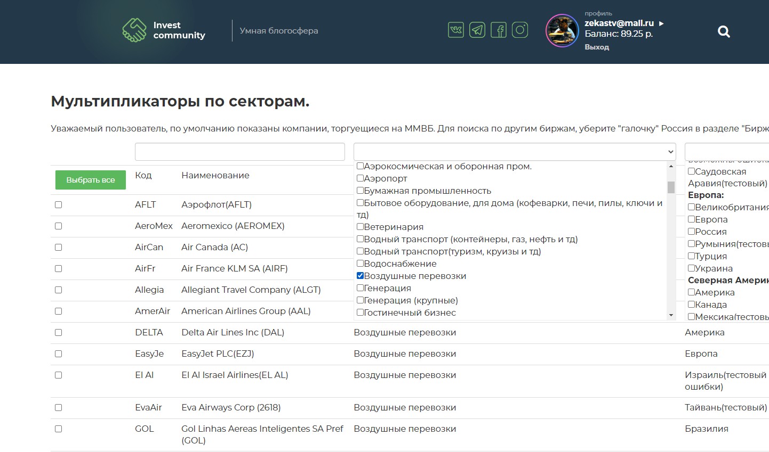Check the Аэропорт sector option
The width and height of the screenshot is (769, 452).
pos(360,178)
